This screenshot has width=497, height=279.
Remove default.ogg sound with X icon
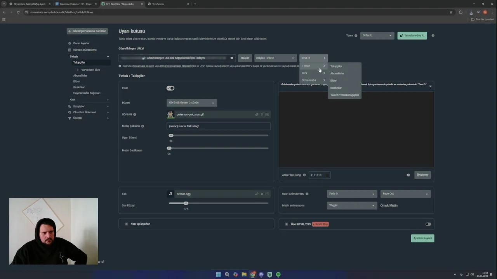coord(262,194)
